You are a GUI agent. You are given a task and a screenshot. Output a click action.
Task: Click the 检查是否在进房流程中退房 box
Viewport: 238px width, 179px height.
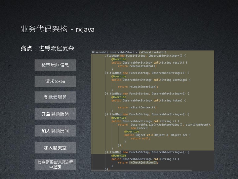(x=55, y=164)
